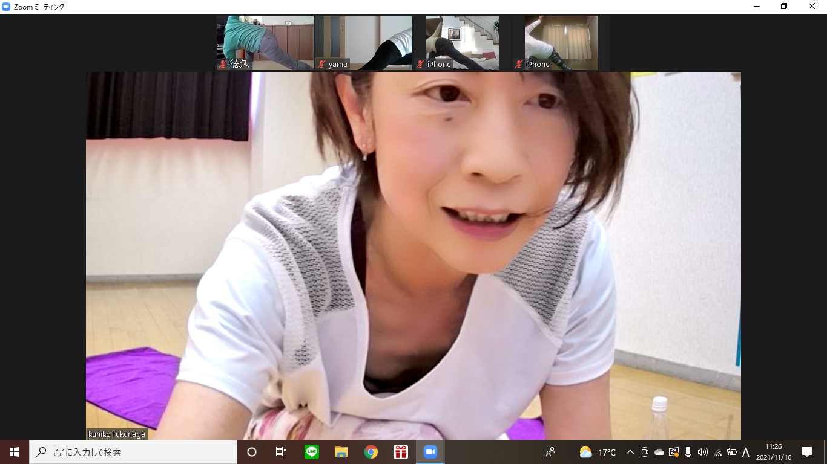827x464 pixels.
Task: Click the Meet Now camera tray icon
Action: click(x=645, y=452)
